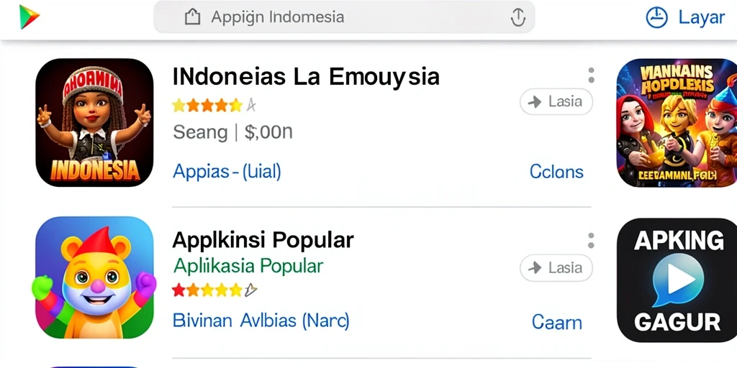The image size is (737, 368).
Task: Click the green Aplikasia Popular subtitle
Action: pos(248,266)
